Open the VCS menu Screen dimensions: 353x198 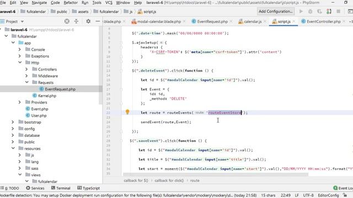coord(109,3)
